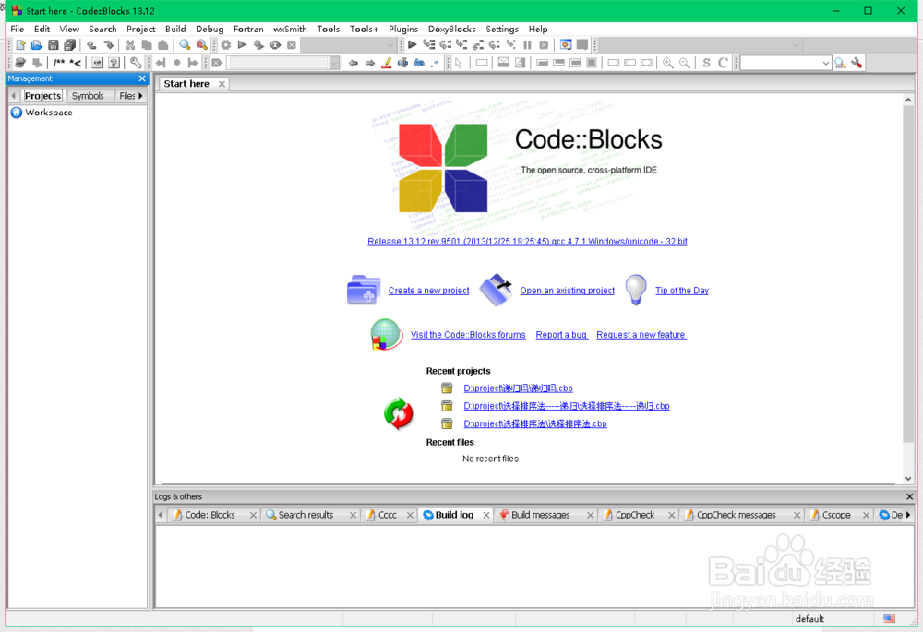Click the highlighter pen icon
This screenshot has width=923, height=632.
386,63
